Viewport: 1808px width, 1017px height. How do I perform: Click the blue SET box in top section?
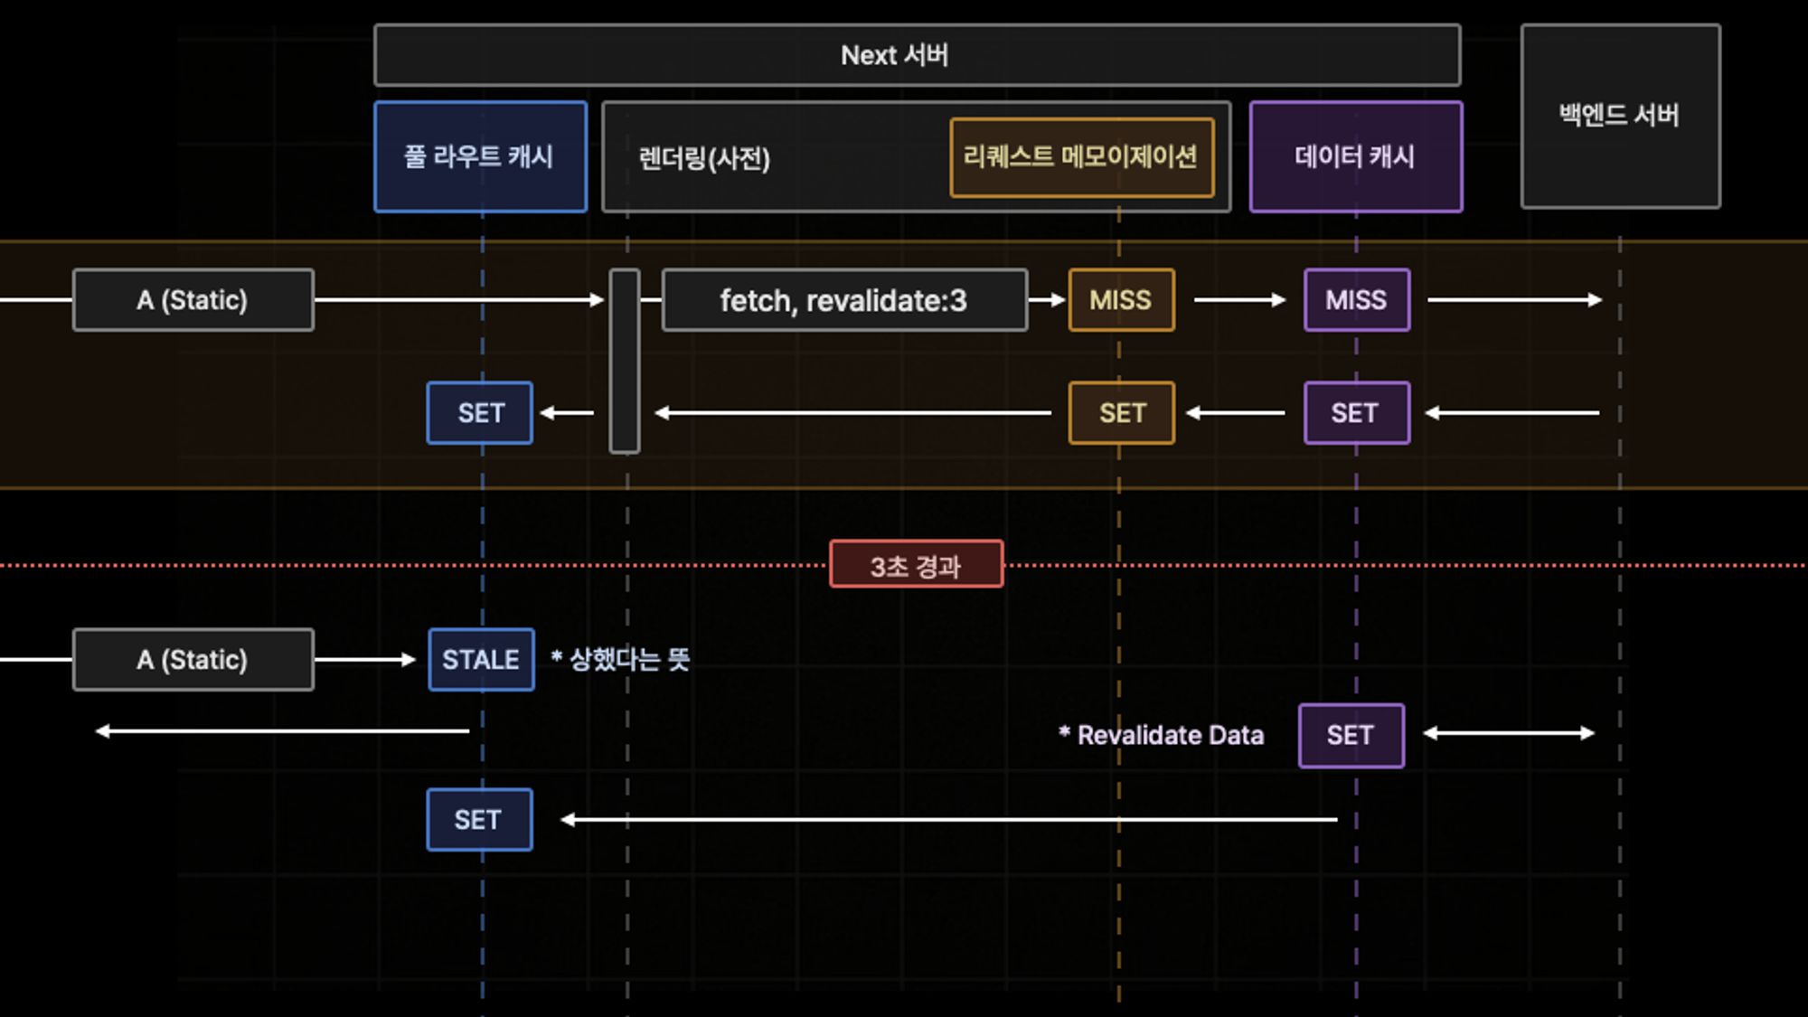[x=479, y=413]
